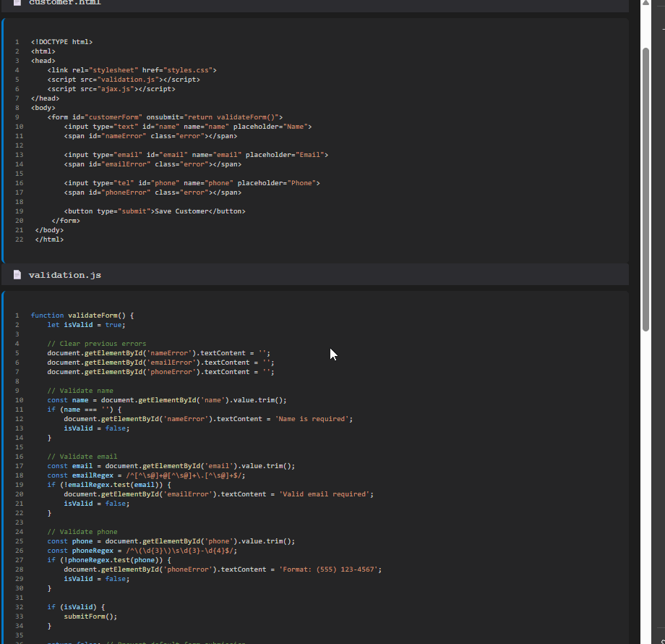Click the closing '</head>' tag line
The height and width of the screenshot is (644, 665).
(x=45, y=98)
